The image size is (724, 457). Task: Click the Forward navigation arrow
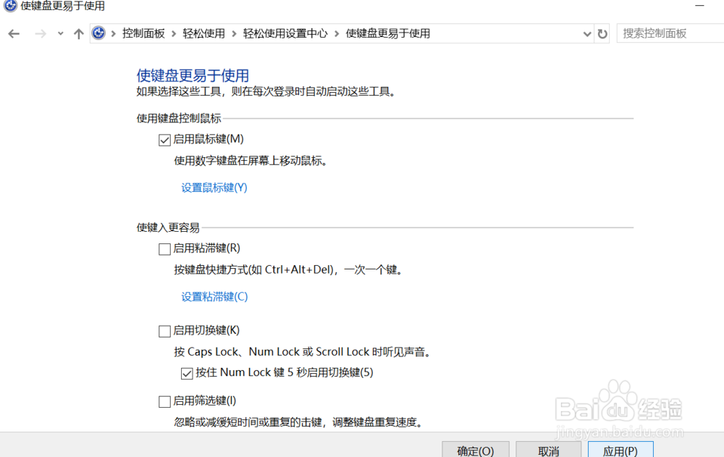point(40,33)
